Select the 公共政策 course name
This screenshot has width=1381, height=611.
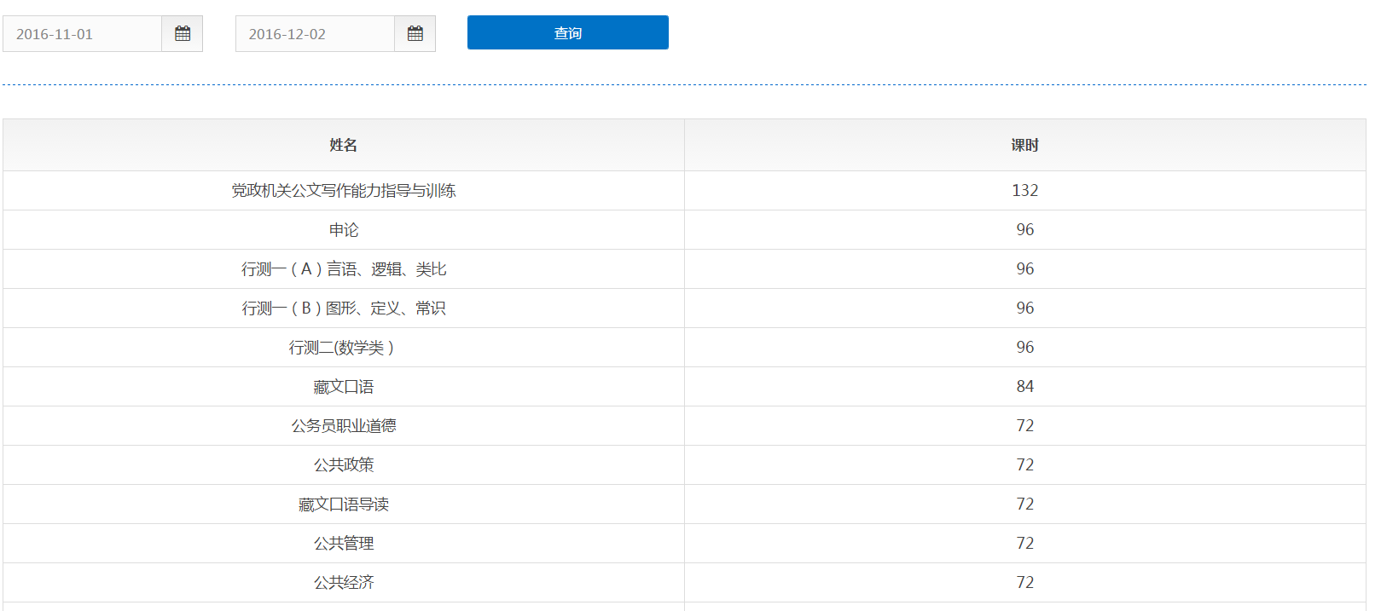pyautogui.click(x=344, y=464)
